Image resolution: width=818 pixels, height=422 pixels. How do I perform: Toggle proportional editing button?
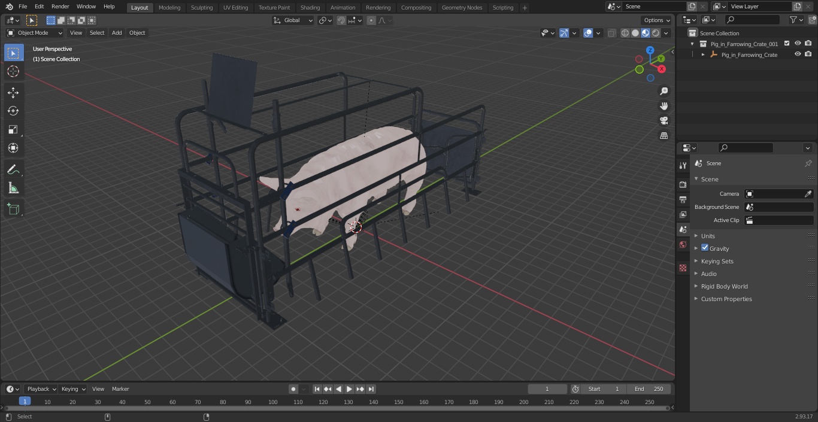tap(371, 20)
